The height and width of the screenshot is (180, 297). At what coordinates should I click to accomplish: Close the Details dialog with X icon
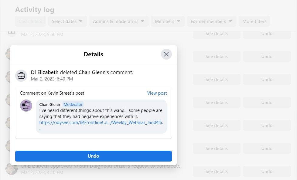pos(166,54)
